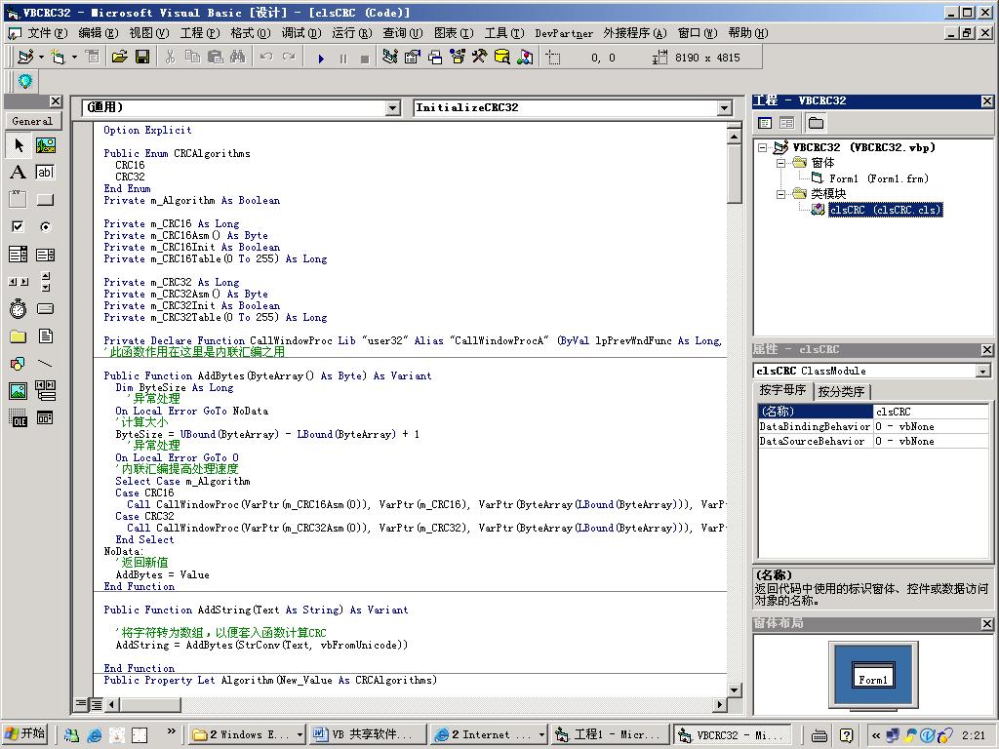Image resolution: width=999 pixels, height=749 pixels.
Task: Click View Code in project panel
Action: 765,123
